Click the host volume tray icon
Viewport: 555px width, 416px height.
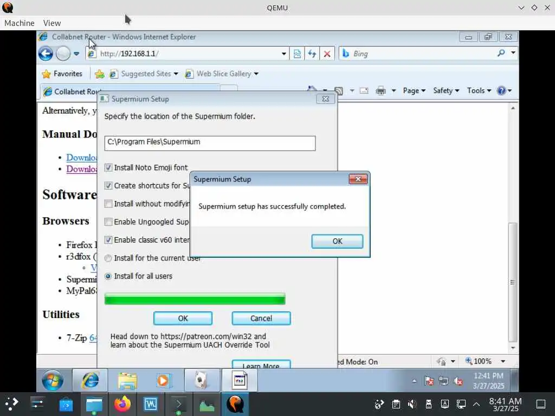click(x=412, y=404)
